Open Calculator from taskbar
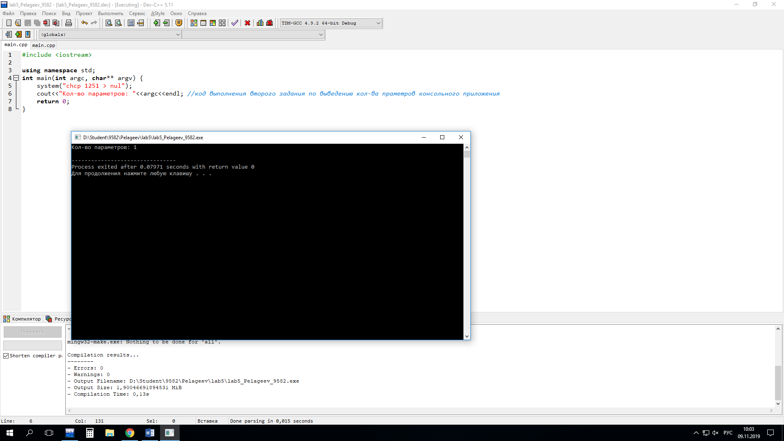 click(90, 433)
